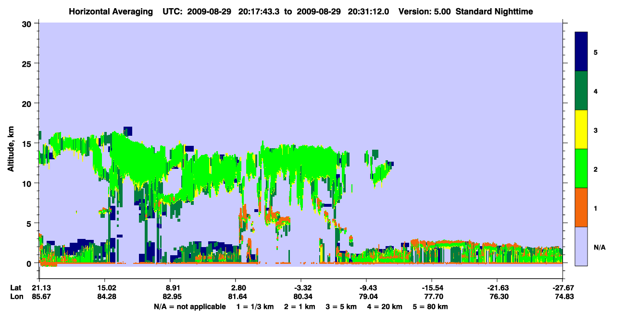Click the yellow colorbar segment labeled 3
The image size is (625, 320).
tap(581, 130)
